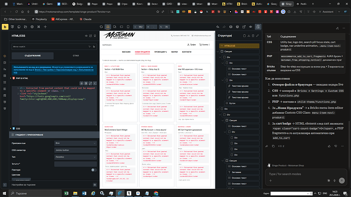The height and width of the screenshot is (197, 351).
Task: Click the download icon in Структура header
Action: tap(249, 36)
